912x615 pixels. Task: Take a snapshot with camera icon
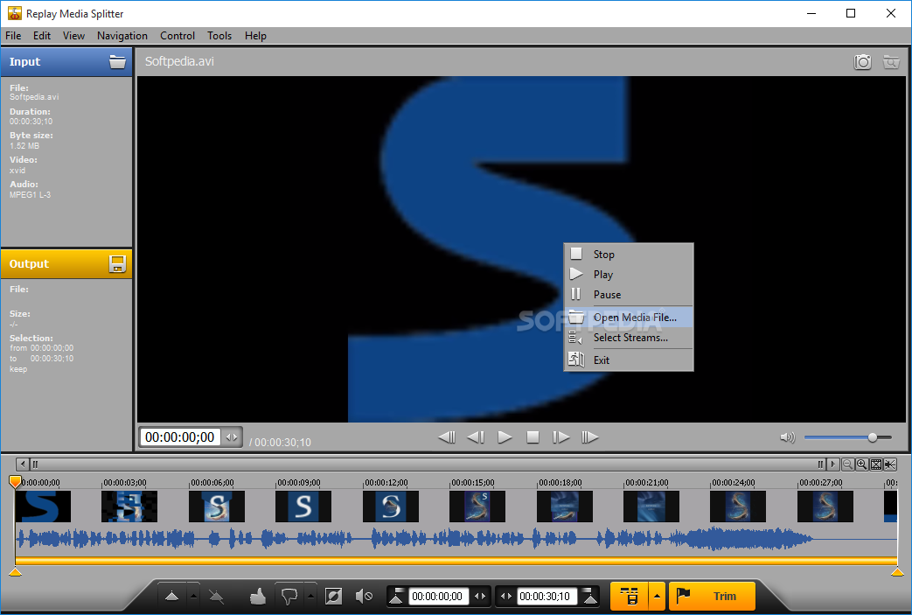tap(862, 61)
